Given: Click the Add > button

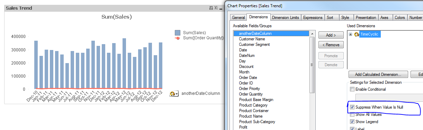Looking at the screenshot, I should 331,35.
